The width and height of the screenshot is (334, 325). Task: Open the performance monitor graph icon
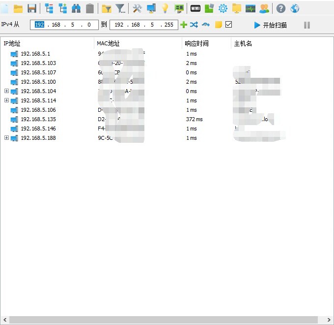(x=250, y=9)
